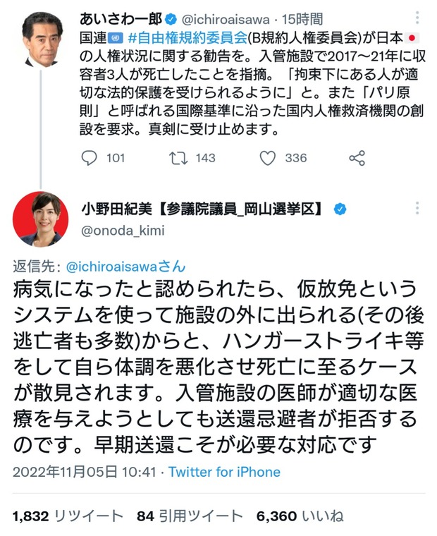Share あいさわ一郎's tweet via the share icon
The width and height of the screenshot is (437, 536).
pyautogui.click(x=357, y=158)
